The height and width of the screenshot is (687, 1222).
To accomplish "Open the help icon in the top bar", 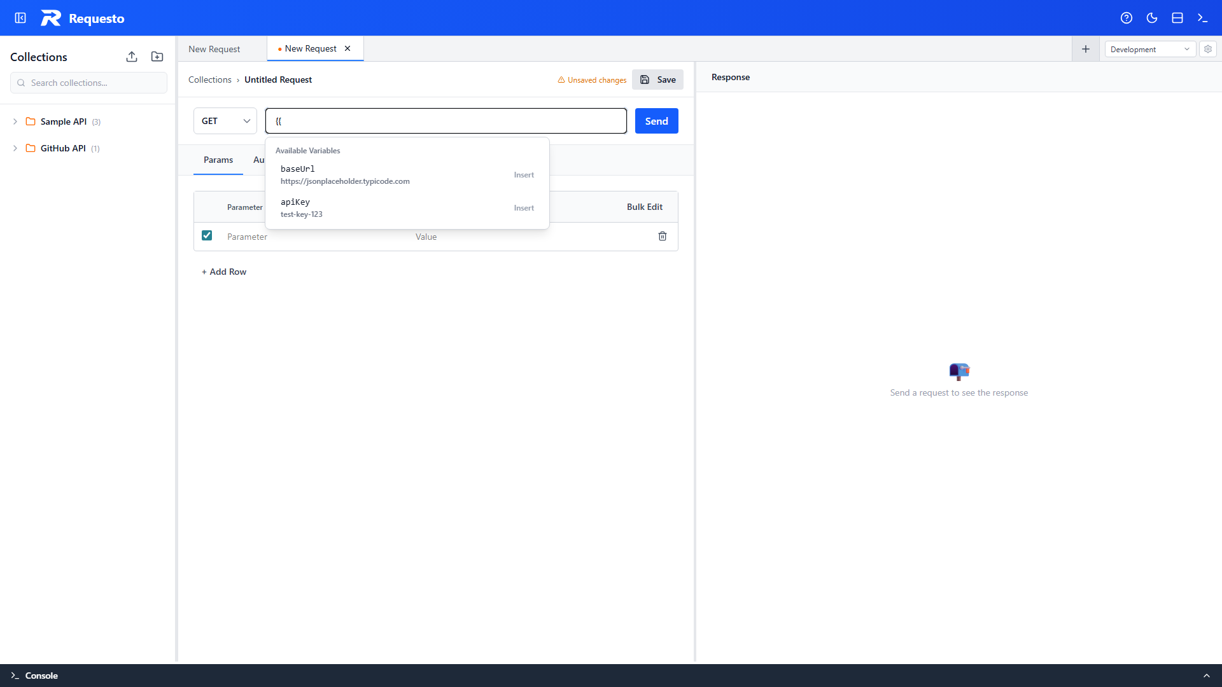I will pos(1127,18).
